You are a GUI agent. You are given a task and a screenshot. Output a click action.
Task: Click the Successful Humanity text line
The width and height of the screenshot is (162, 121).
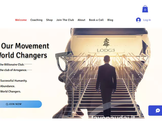(14, 81)
